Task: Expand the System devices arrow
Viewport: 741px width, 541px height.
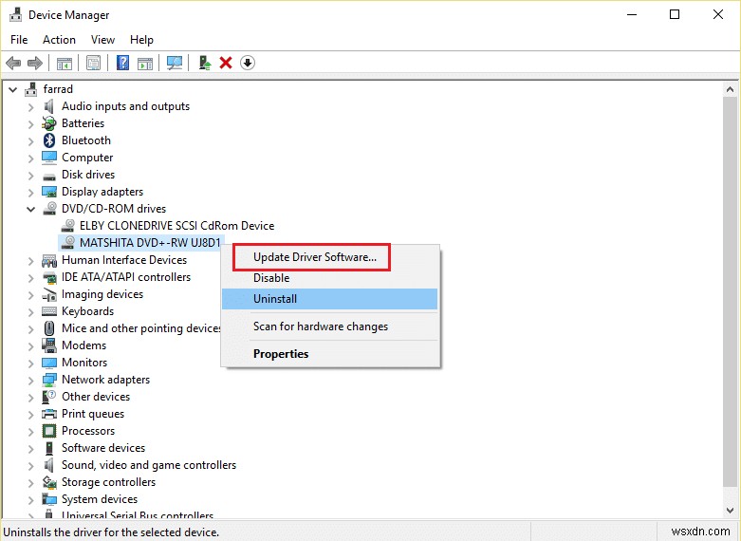Action: pos(30,500)
